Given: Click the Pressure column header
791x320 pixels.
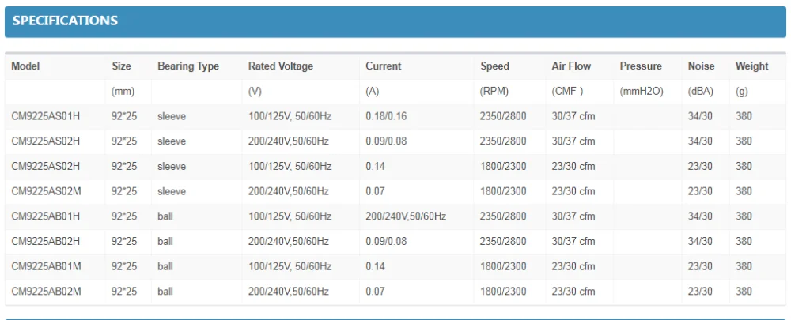Looking at the screenshot, I should (641, 66).
